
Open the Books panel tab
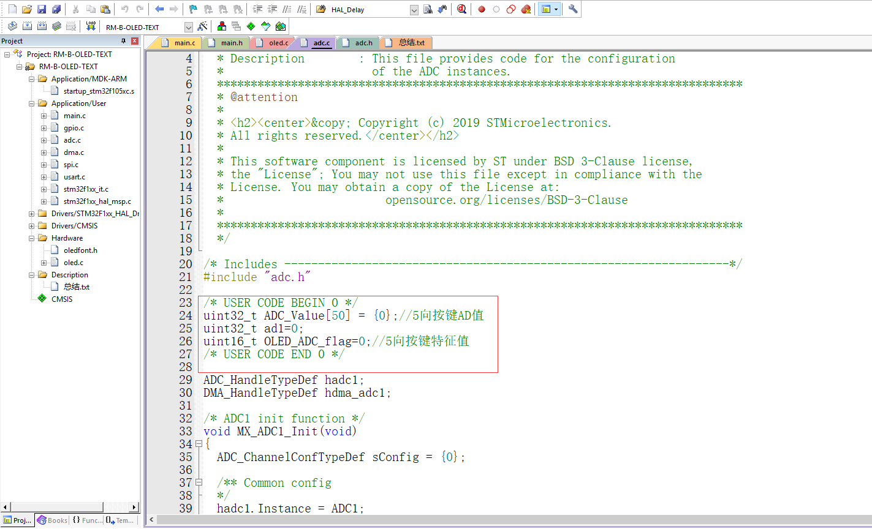click(x=53, y=520)
